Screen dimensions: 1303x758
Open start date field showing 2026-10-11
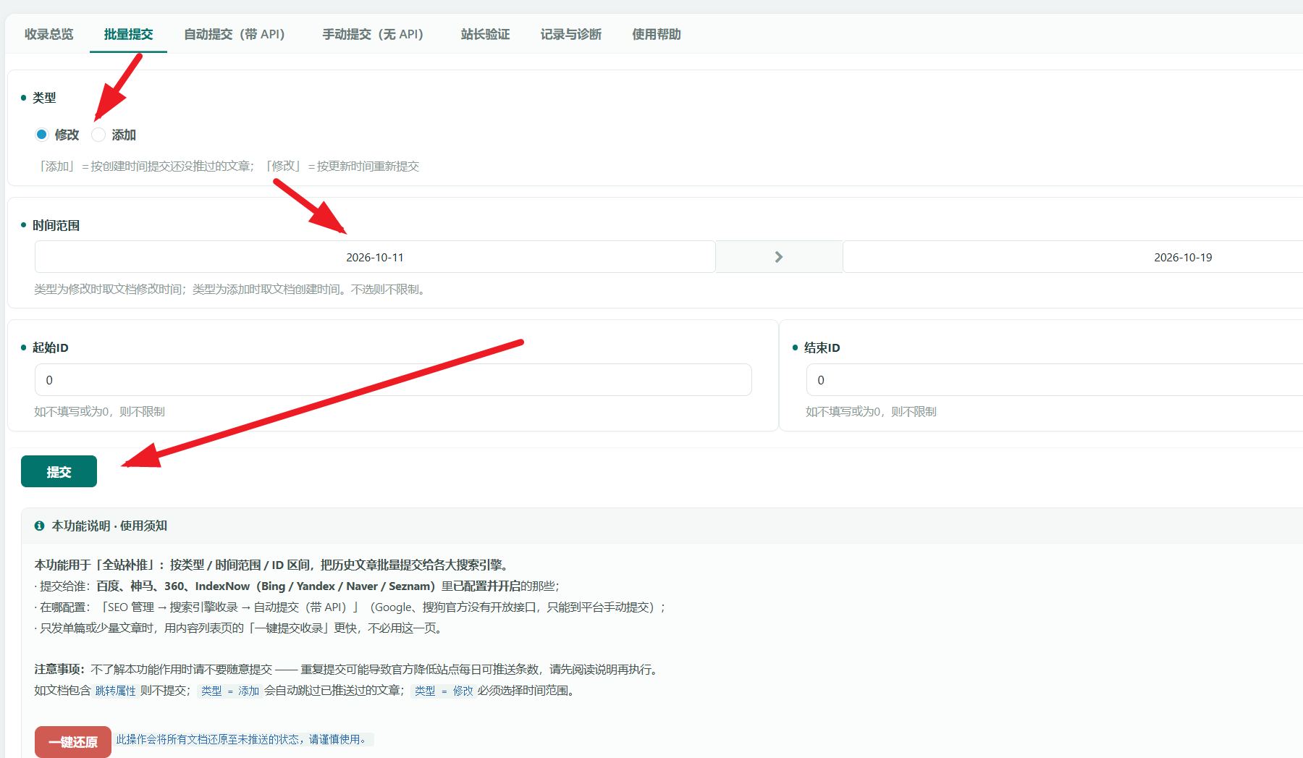tap(375, 257)
